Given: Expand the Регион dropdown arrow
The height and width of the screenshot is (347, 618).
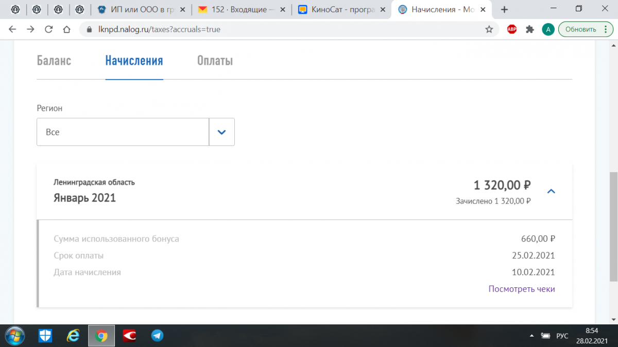Looking at the screenshot, I should click(x=221, y=132).
